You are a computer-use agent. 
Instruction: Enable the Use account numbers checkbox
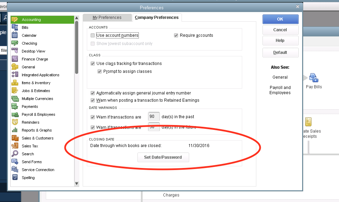click(x=92, y=35)
